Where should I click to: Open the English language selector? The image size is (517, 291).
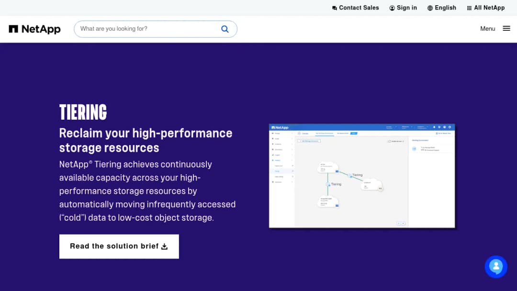[442, 8]
